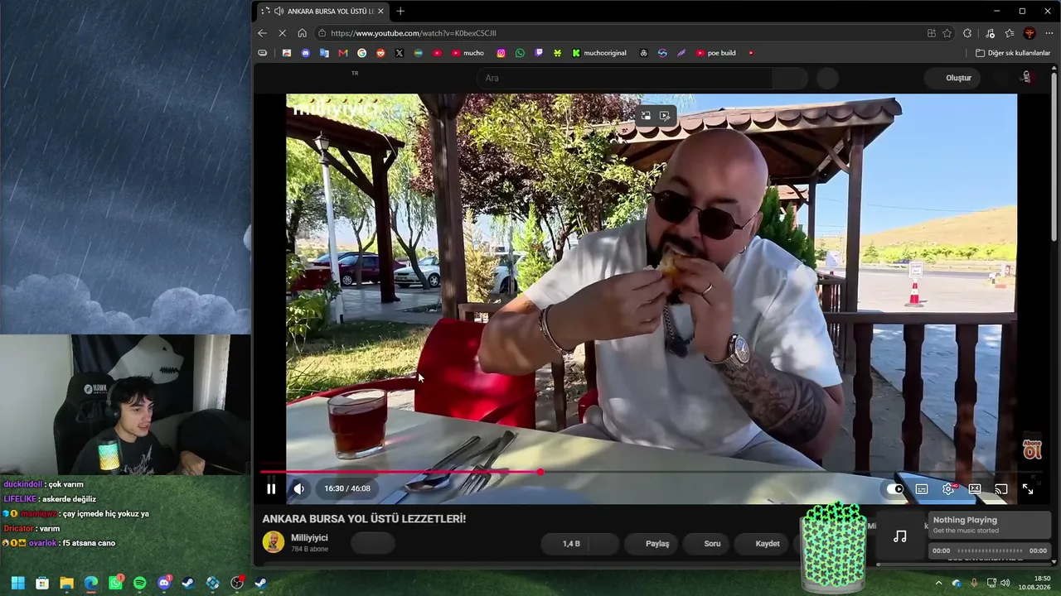The image size is (1061, 596).
Task: Select the ANKARA BURSA YOL ÜSTÜ tab
Action: [323, 11]
